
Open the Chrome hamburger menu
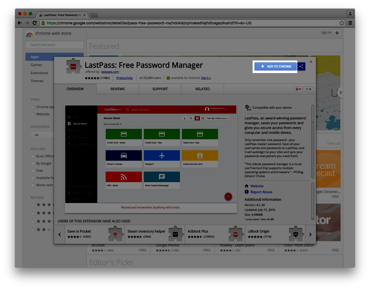(x=350, y=23)
